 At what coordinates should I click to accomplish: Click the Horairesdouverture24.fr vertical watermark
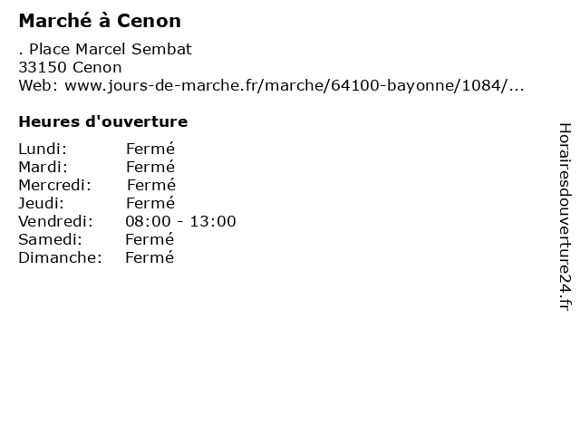coord(565,217)
